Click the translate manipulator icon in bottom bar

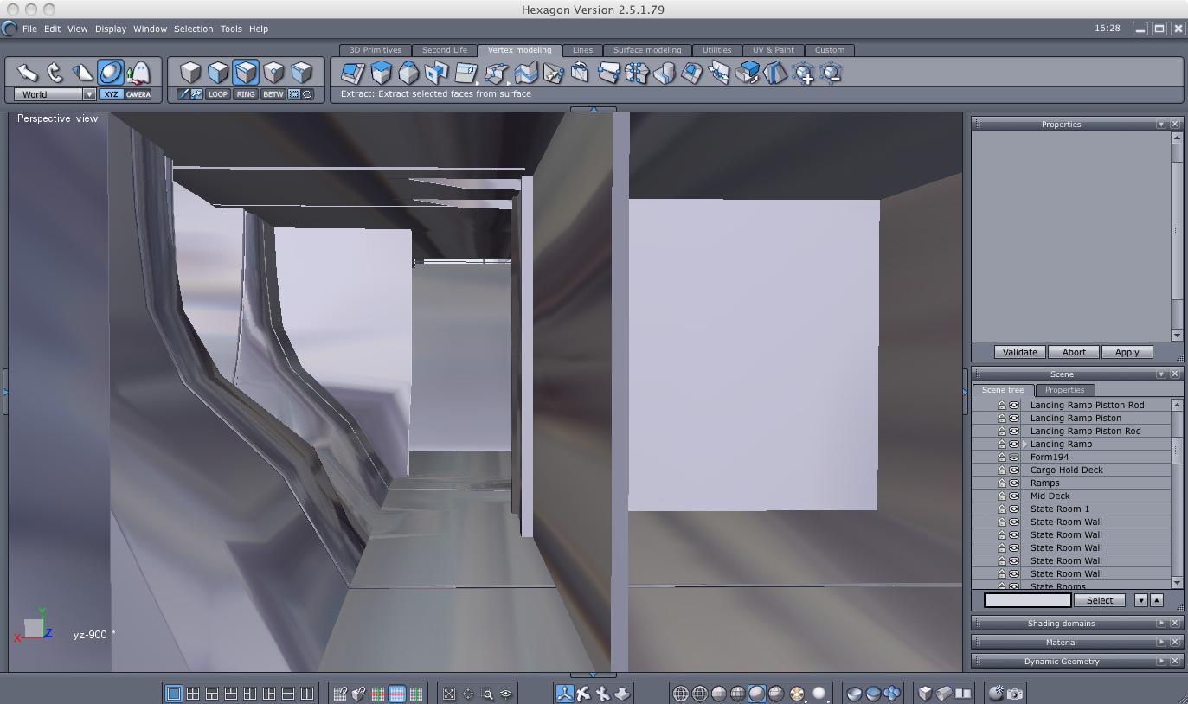point(565,694)
